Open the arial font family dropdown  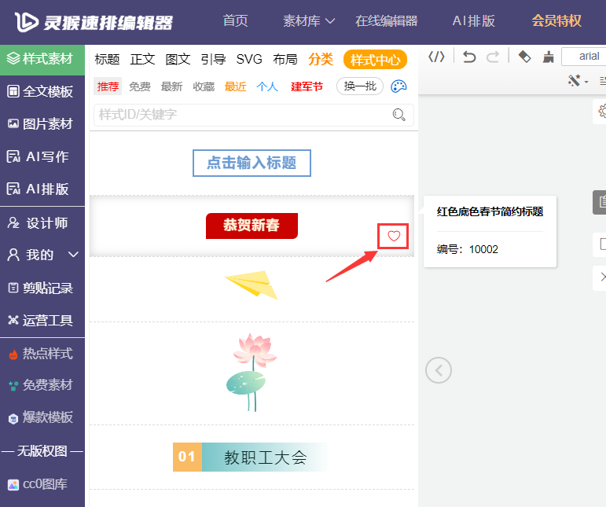pos(583,57)
